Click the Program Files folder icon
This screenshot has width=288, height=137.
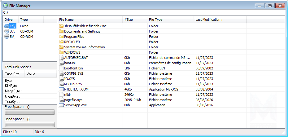click(x=61, y=37)
